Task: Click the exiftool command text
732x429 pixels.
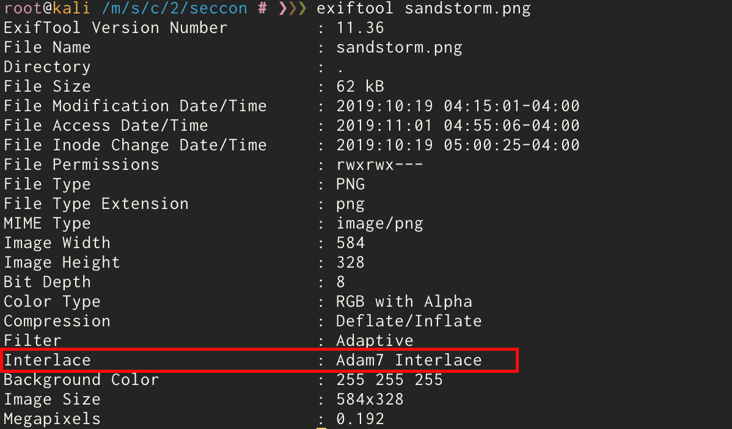Action: click(x=355, y=9)
